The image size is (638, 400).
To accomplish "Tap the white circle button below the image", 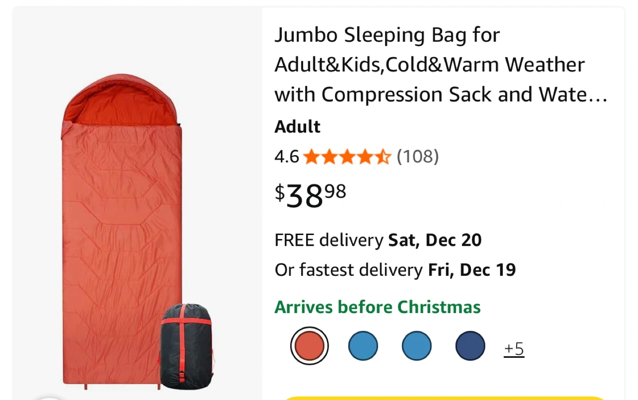I will [50, 398].
